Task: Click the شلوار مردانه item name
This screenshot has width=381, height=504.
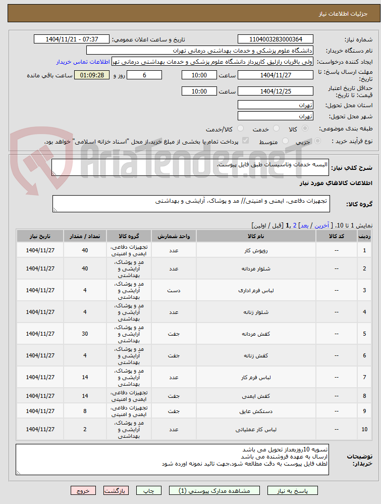Action: coord(256,269)
